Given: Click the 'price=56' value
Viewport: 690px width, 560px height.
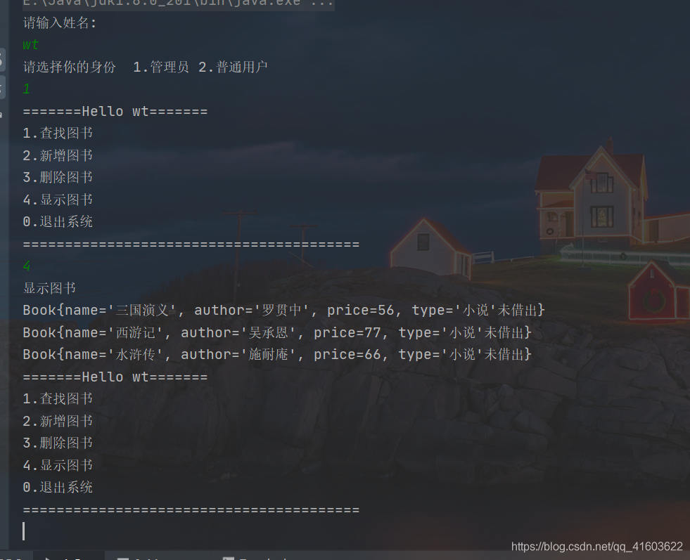Looking at the screenshot, I should click(x=360, y=311).
